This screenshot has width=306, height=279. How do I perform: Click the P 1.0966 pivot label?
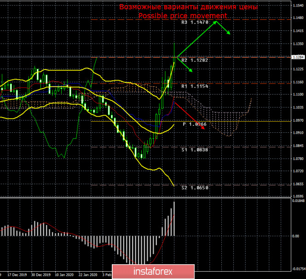(x=195, y=124)
